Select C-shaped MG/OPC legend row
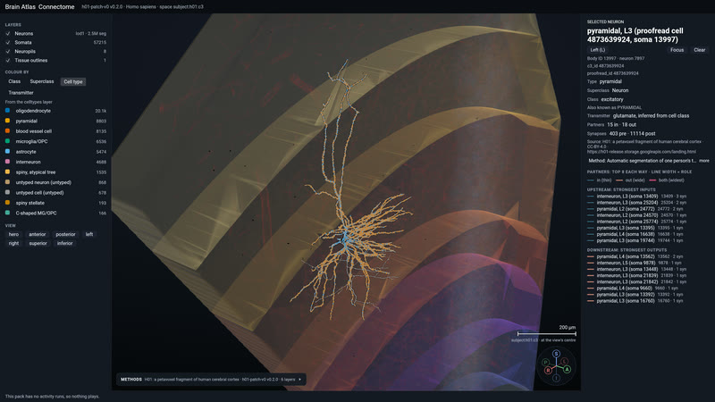 coord(55,213)
